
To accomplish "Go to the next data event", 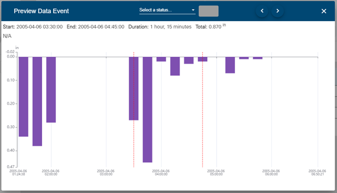I will coord(278,11).
